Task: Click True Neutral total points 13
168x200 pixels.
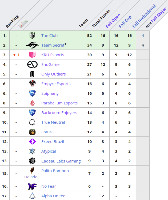Action: pos(89,122)
